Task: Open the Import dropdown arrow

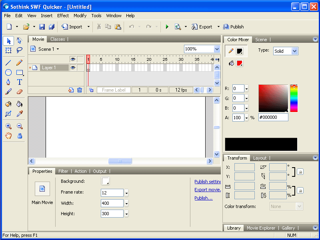Action: 88,27
